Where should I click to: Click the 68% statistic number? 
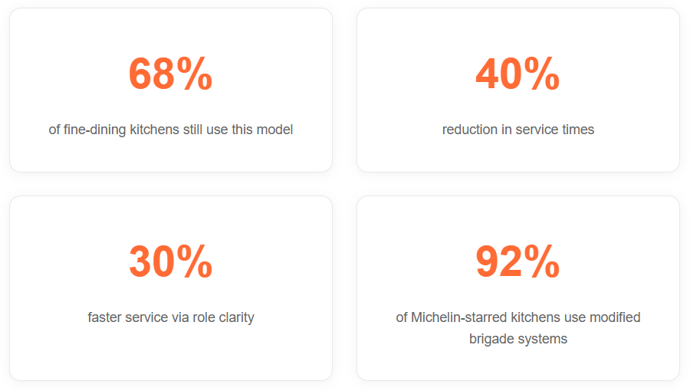(x=171, y=74)
